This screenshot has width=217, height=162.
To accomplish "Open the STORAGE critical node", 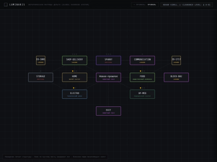I will tap(41, 77).
